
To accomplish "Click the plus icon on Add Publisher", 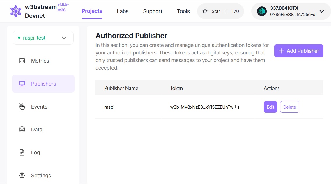I will pyautogui.click(x=281, y=51).
